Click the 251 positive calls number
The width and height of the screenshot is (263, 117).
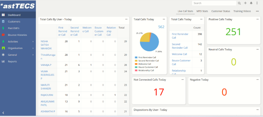point(233,32)
